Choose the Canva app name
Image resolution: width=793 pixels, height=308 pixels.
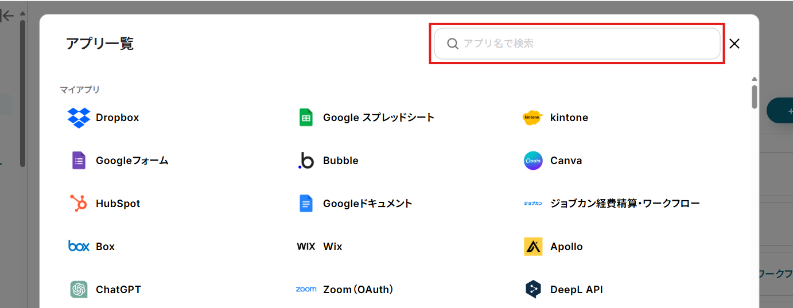click(566, 161)
